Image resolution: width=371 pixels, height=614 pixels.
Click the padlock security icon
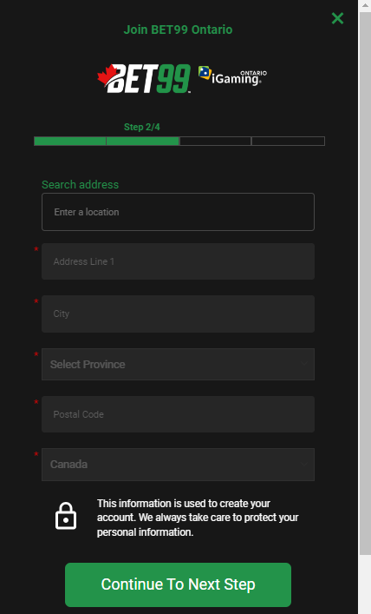click(x=66, y=516)
